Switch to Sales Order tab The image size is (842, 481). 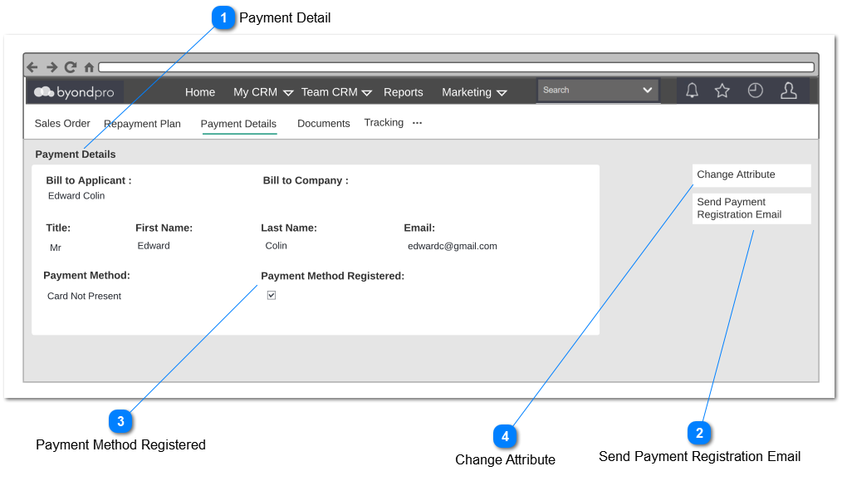pos(62,124)
